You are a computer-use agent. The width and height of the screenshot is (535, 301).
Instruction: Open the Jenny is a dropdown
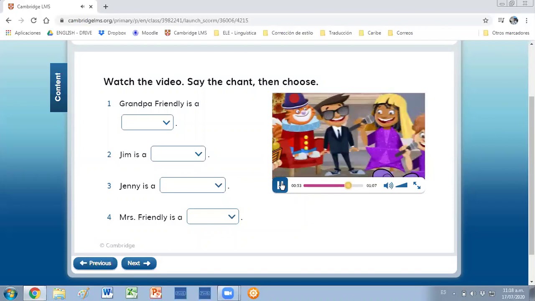(193, 185)
